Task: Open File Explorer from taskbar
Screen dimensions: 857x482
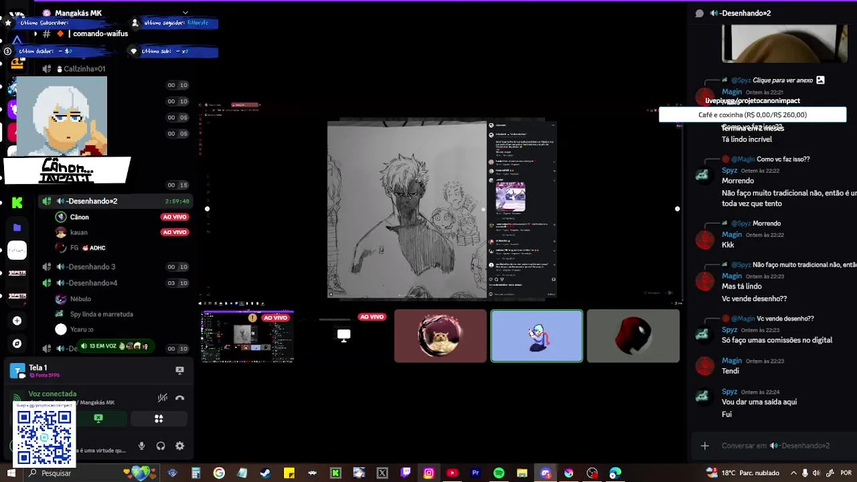Action: 522,473
